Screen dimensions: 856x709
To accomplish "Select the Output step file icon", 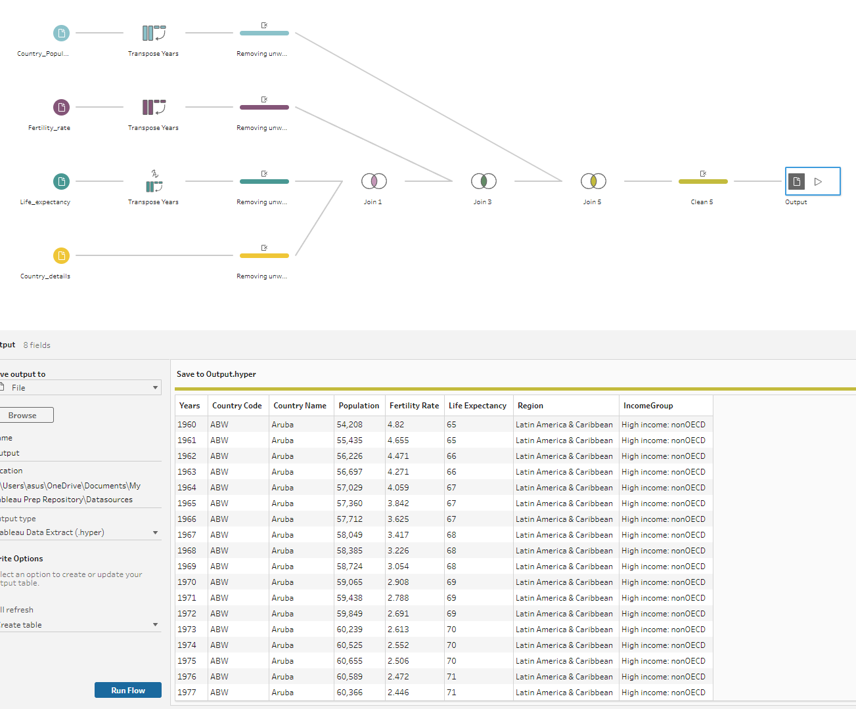I will pos(796,182).
